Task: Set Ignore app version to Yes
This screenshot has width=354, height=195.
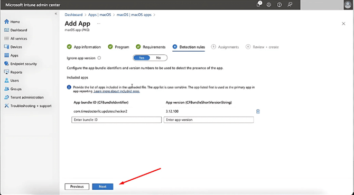Action: click(142, 58)
